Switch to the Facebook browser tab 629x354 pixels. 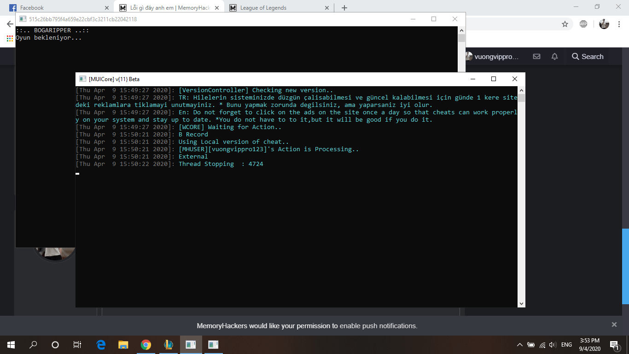pyautogui.click(x=58, y=7)
